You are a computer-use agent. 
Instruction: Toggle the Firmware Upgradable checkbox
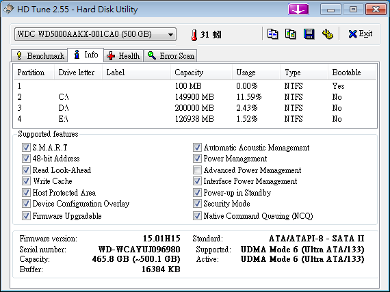pyautogui.click(x=26, y=215)
